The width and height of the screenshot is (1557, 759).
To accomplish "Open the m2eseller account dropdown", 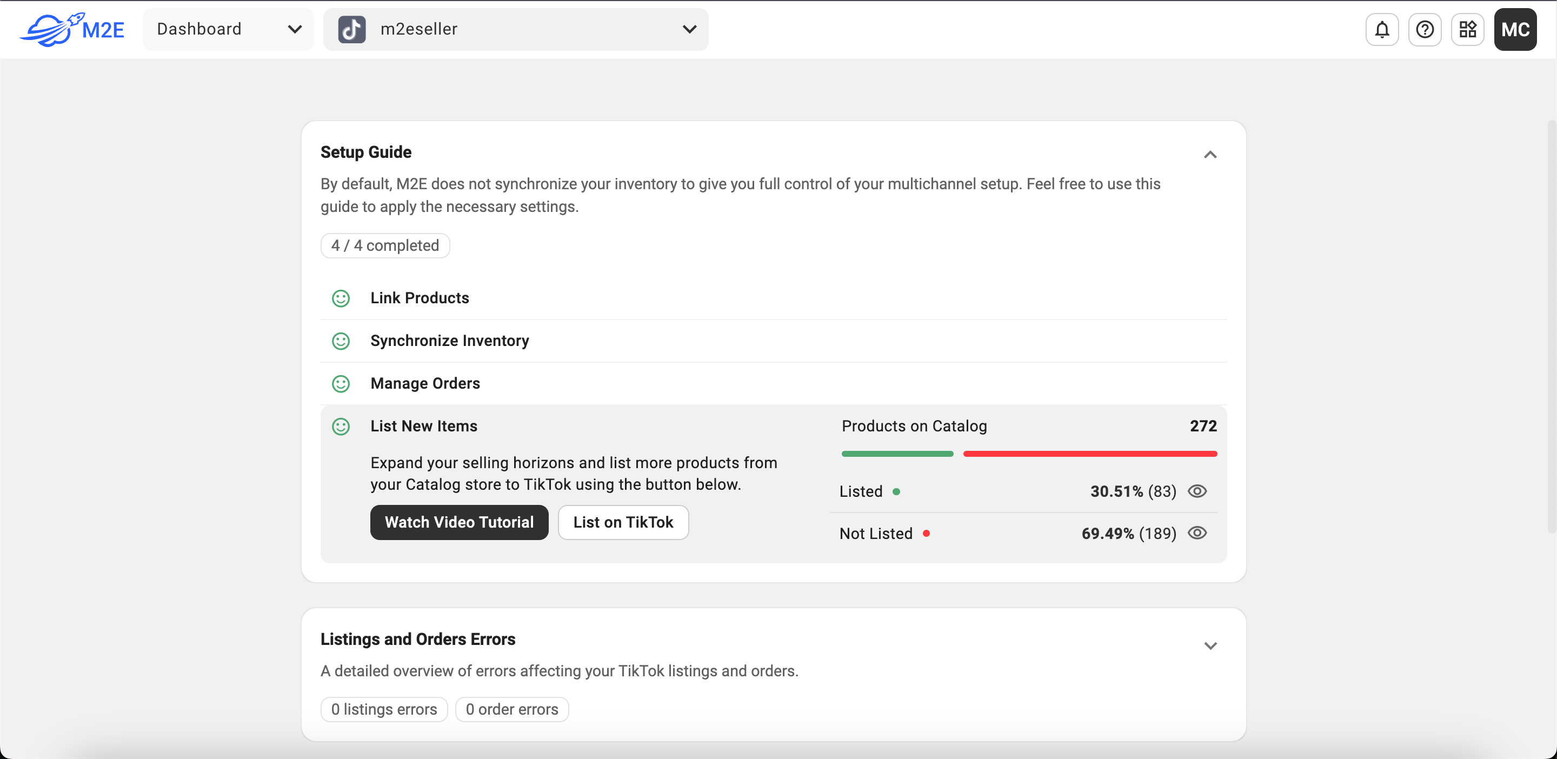I will (x=516, y=29).
